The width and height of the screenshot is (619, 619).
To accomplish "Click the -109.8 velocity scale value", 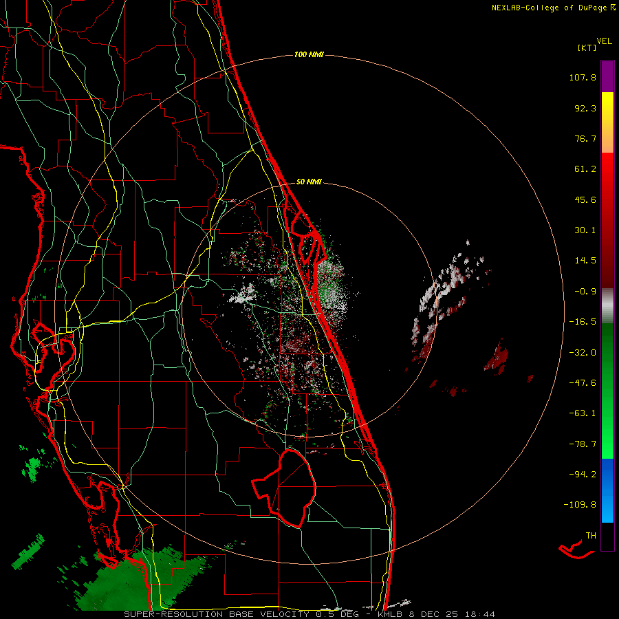I will (x=580, y=505).
